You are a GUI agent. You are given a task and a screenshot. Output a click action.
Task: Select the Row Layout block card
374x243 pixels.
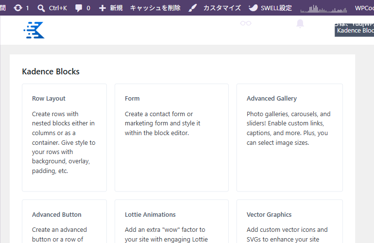(x=65, y=138)
